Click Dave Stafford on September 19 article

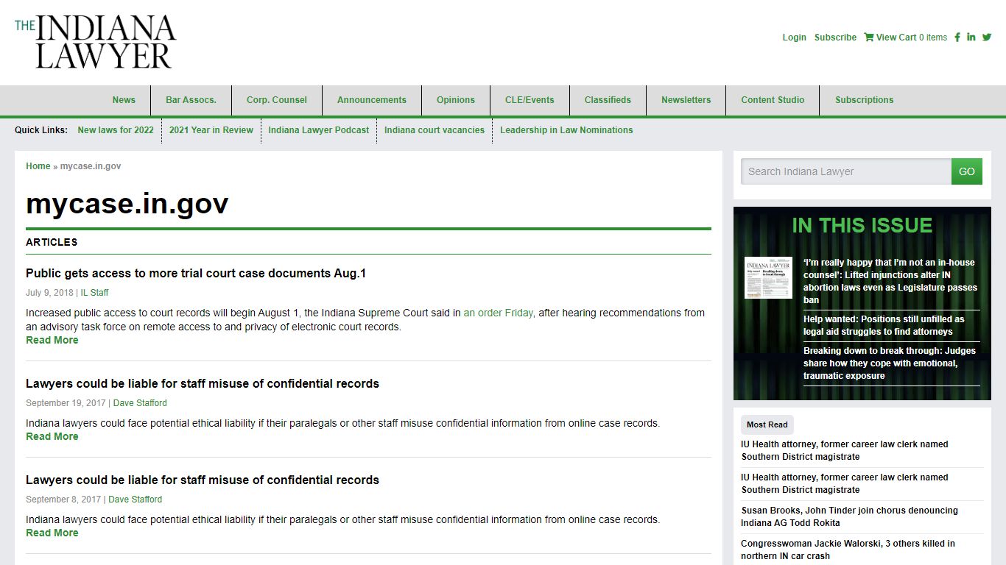[140, 403]
